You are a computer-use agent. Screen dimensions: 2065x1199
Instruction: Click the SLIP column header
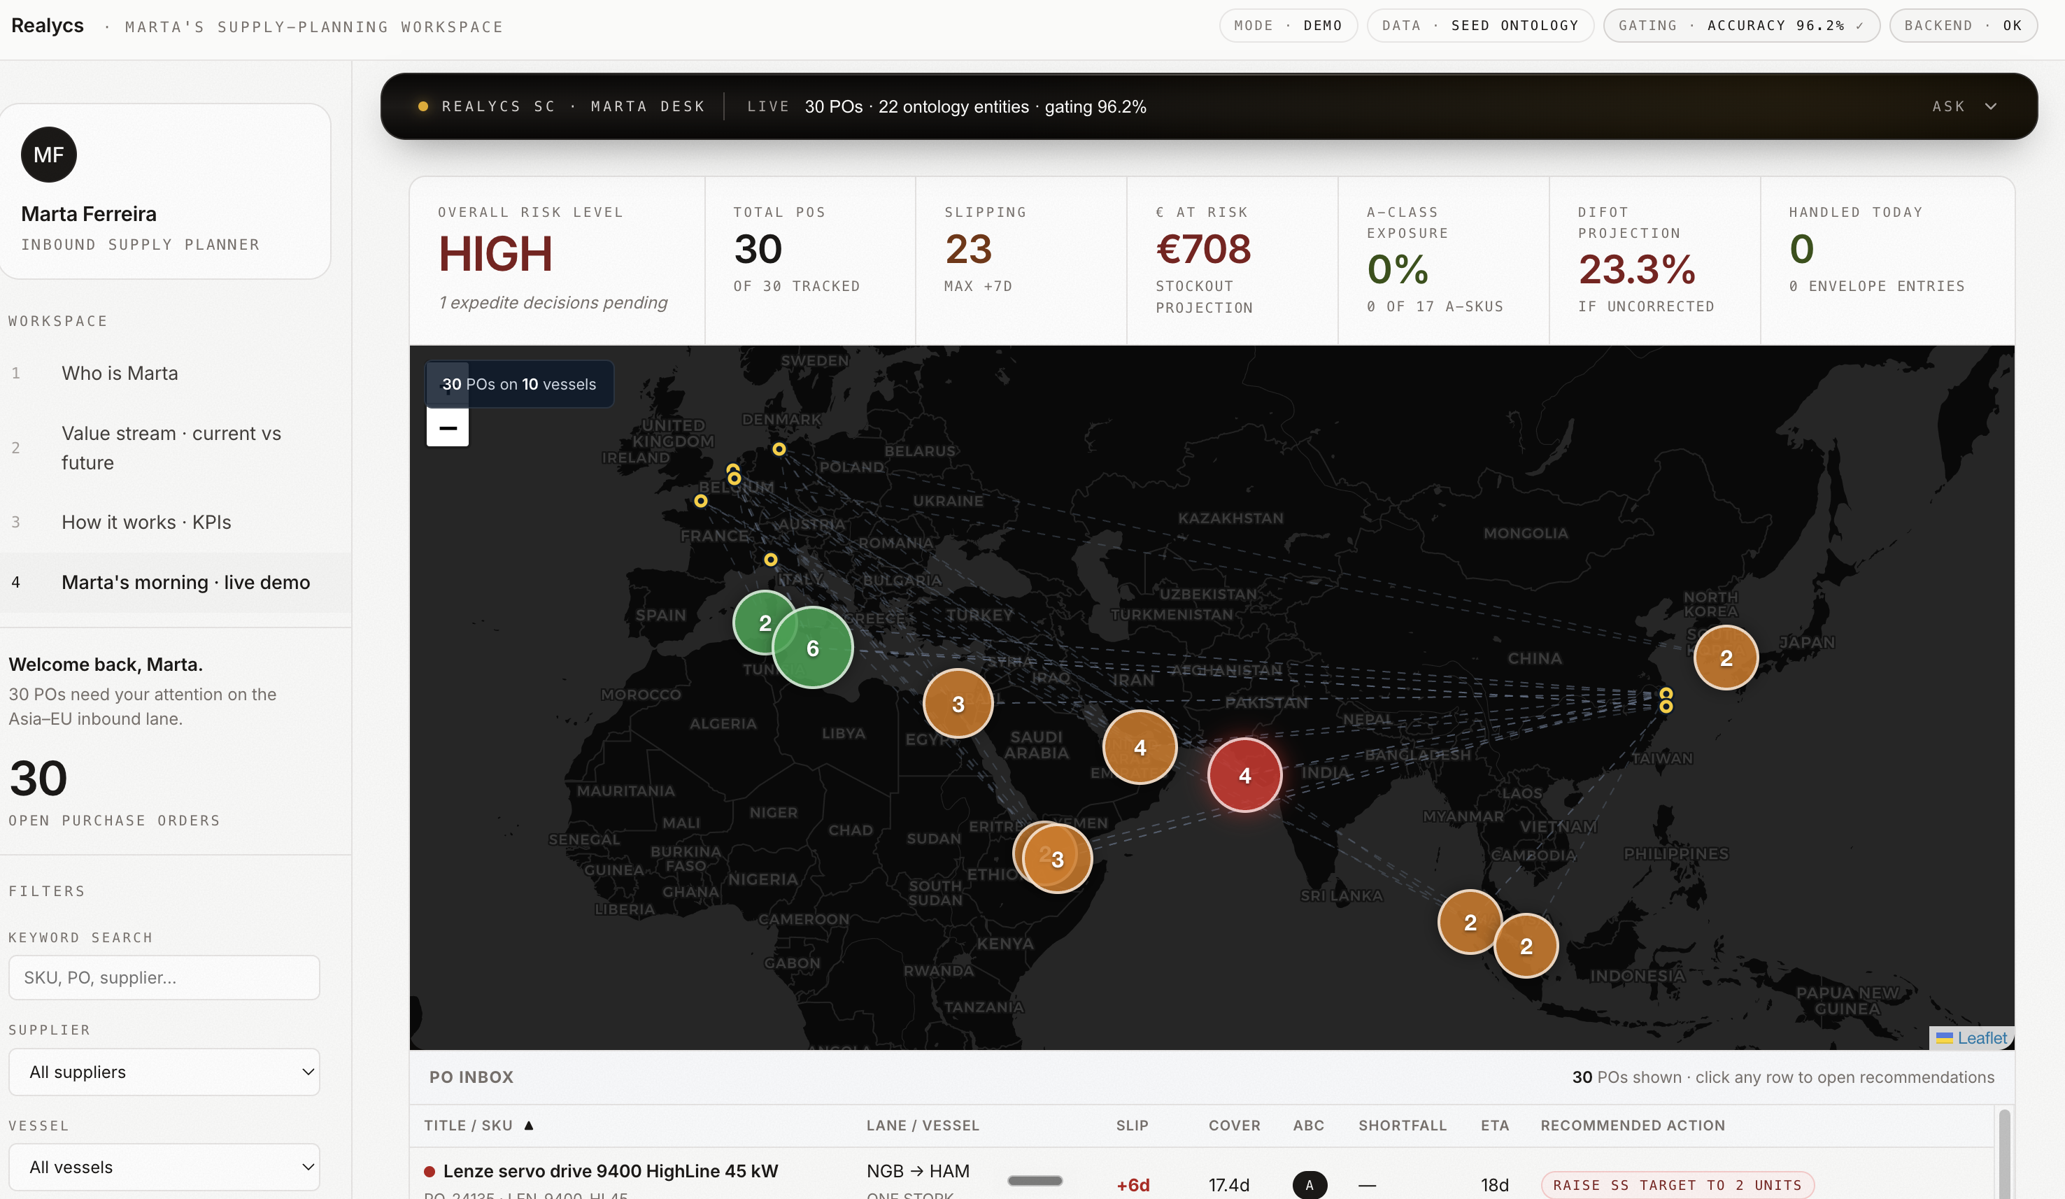coord(1132,1126)
